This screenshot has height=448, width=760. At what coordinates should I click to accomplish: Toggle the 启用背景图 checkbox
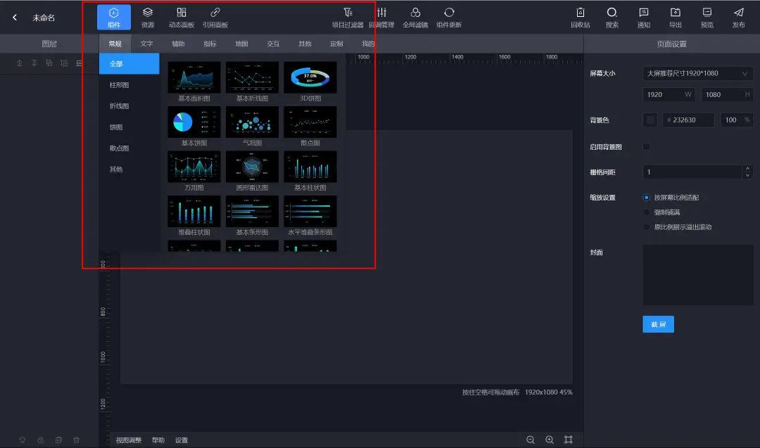(x=647, y=147)
